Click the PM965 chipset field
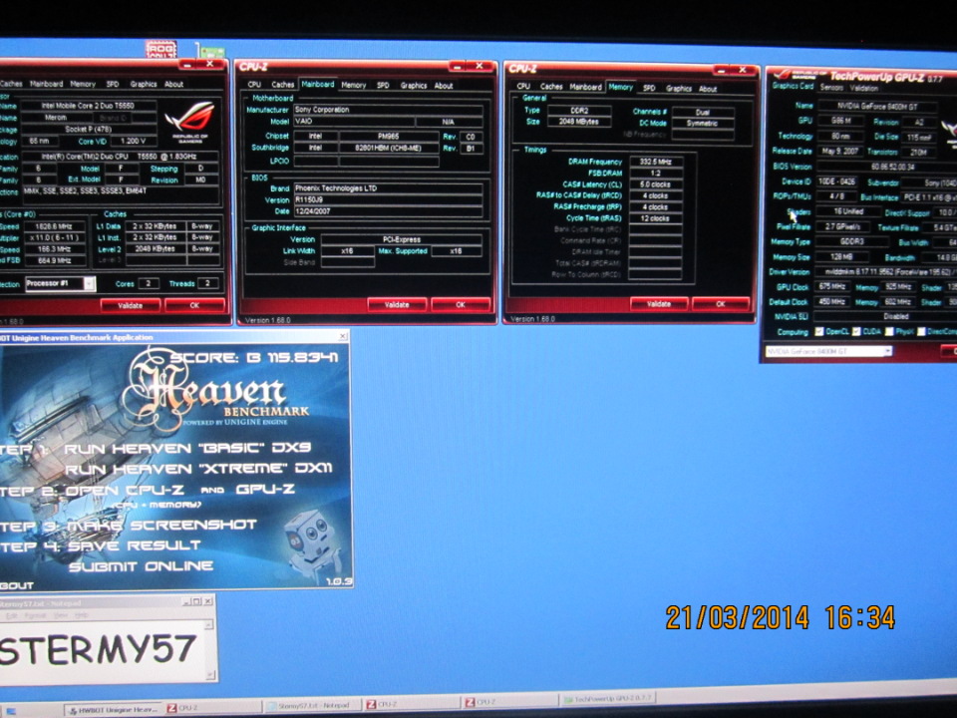 [388, 137]
